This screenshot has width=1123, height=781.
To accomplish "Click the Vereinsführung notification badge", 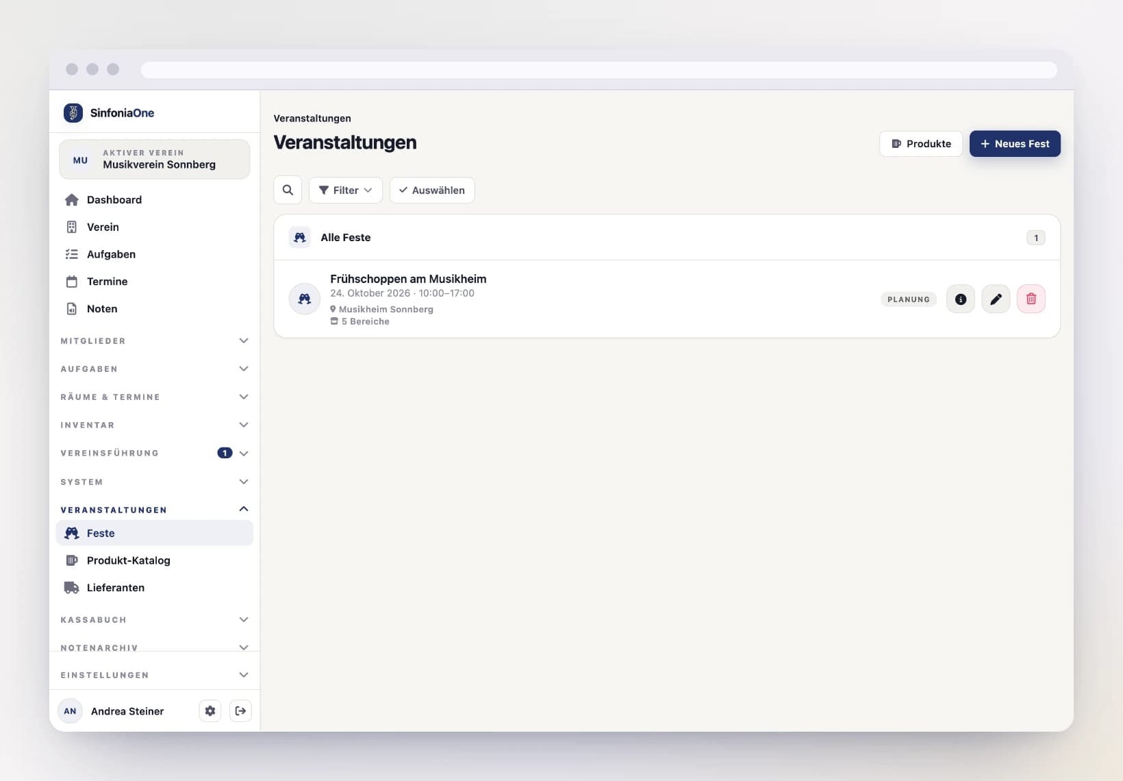I will (225, 453).
